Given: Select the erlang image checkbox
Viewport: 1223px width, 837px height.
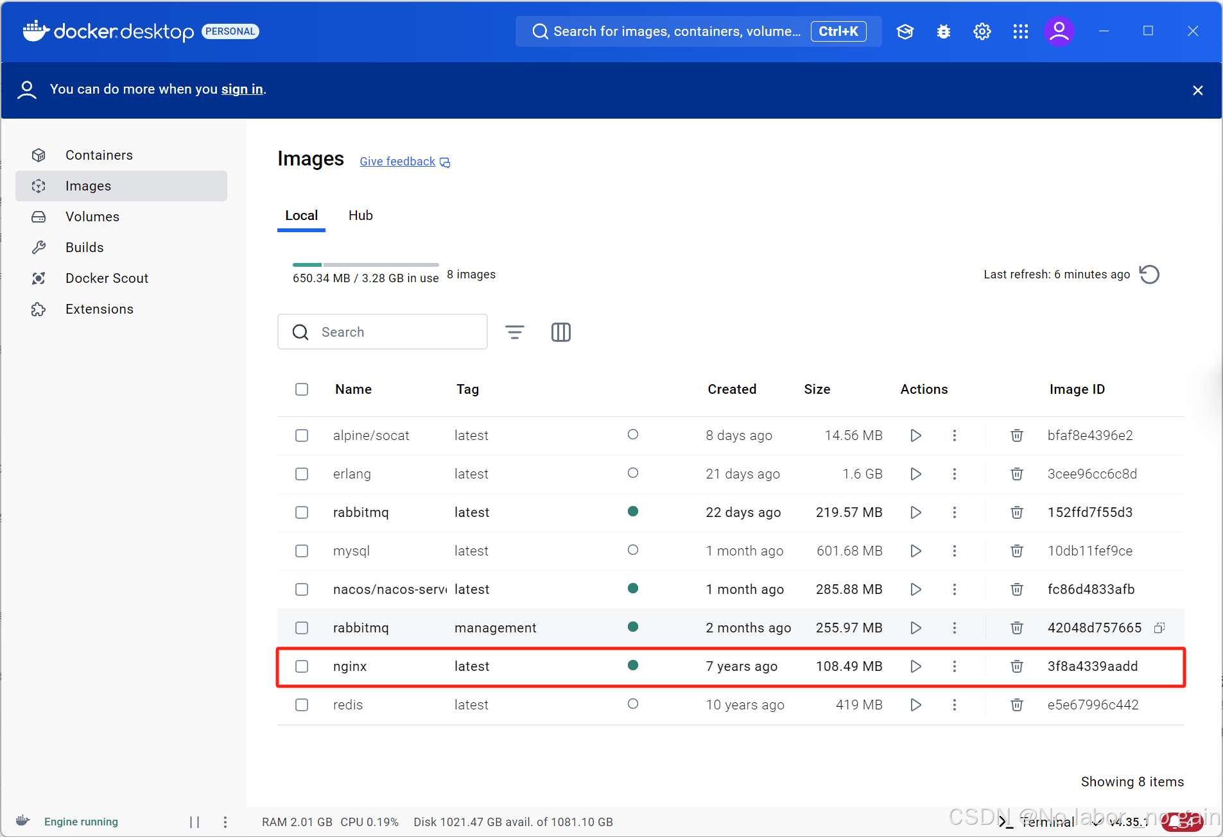Looking at the screenshot, I should 302,474.
